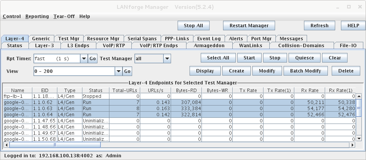Open the Resource Mgr tab
366x160 pixels.
tap(103, 39)
